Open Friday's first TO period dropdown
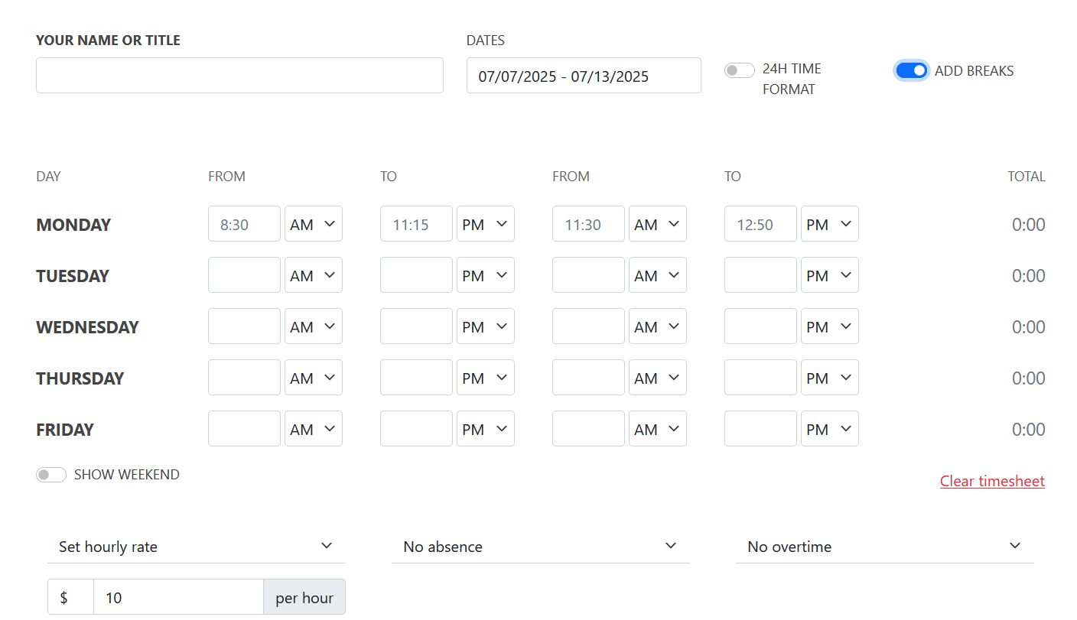1077x620 pixels. 485,428
